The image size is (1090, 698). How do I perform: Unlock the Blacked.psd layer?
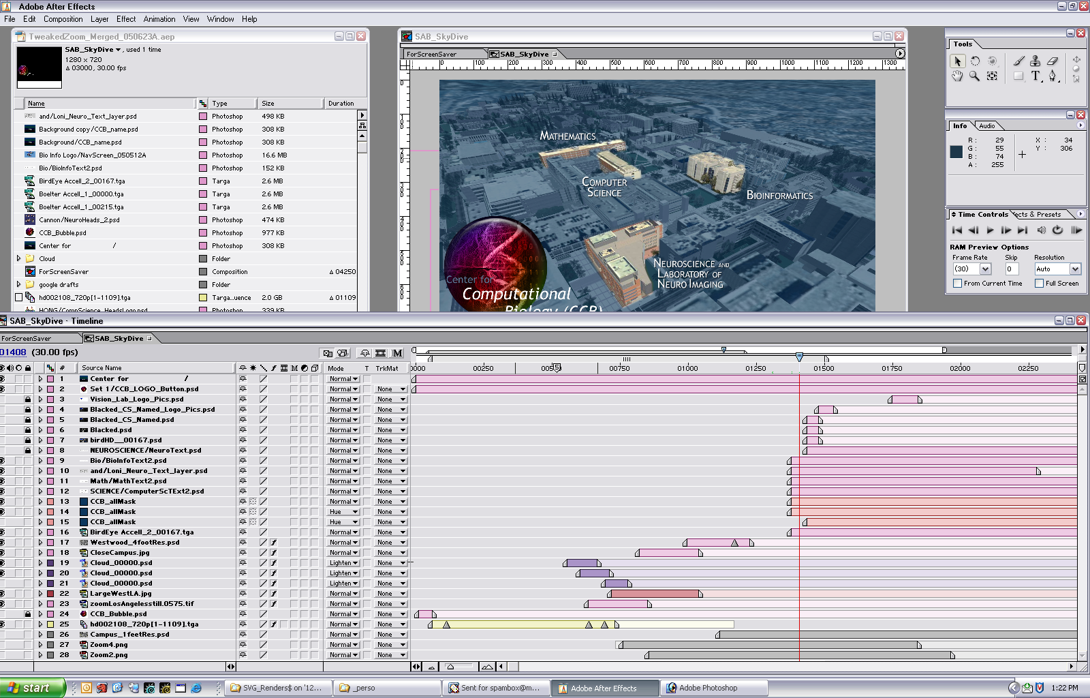point(28,430)
